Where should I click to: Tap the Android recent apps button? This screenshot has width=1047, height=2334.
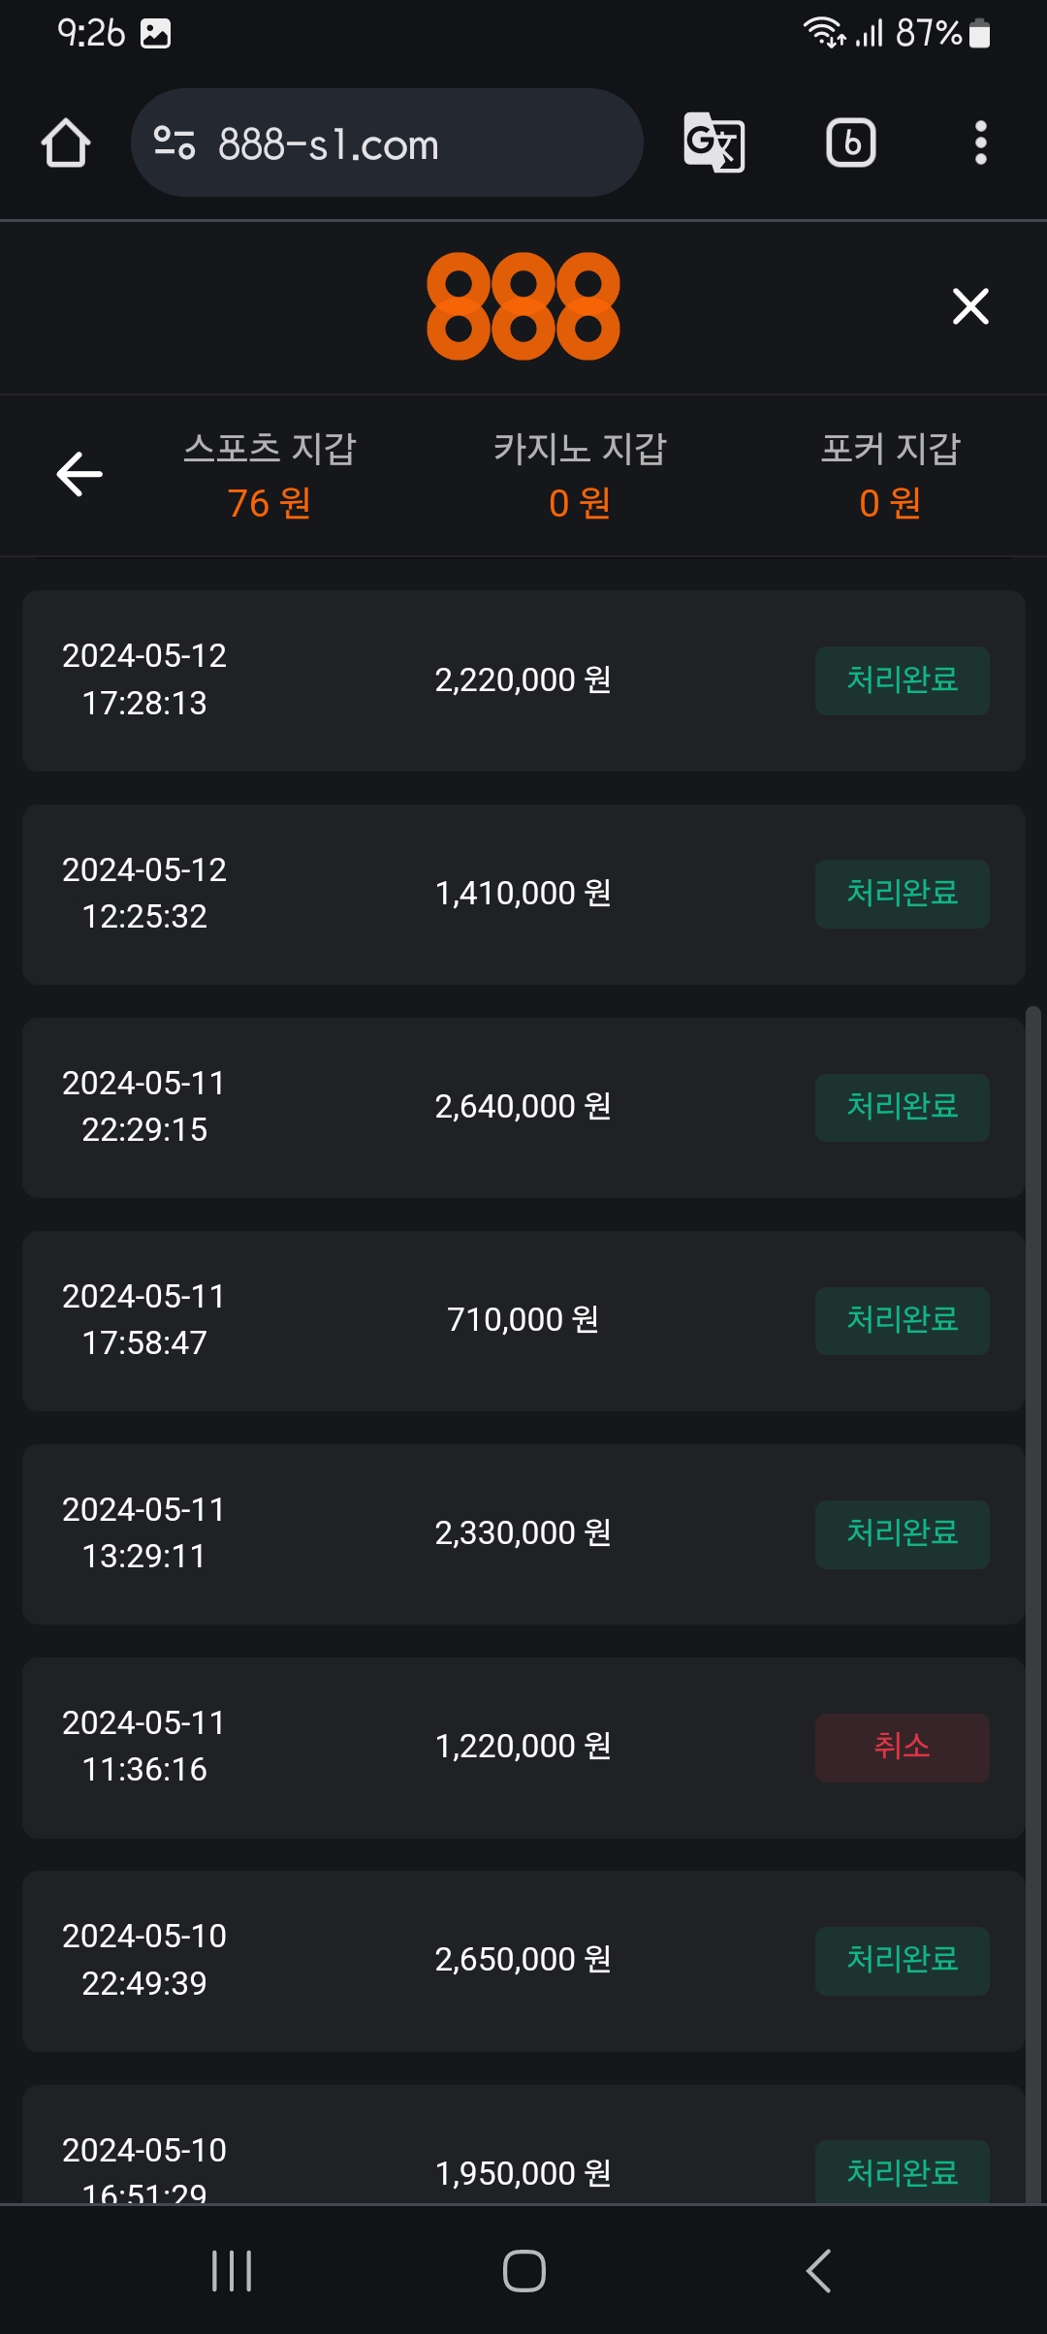tap(232, 2270)
